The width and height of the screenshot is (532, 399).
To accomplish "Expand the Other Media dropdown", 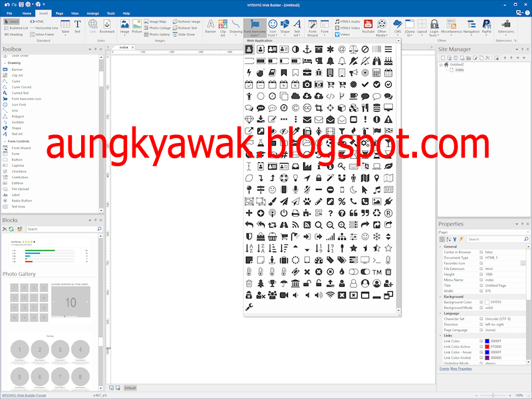I will coord(382,28).
